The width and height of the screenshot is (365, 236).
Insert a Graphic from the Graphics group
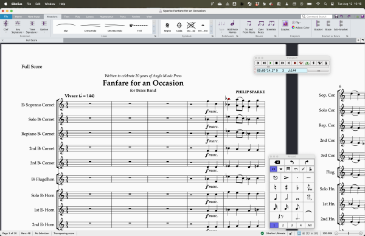[x=285, y=26]
